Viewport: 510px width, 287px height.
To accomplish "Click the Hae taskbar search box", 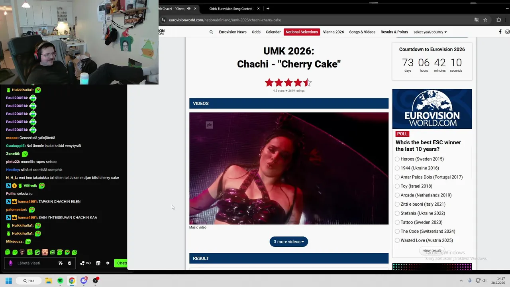I will 29,281.
